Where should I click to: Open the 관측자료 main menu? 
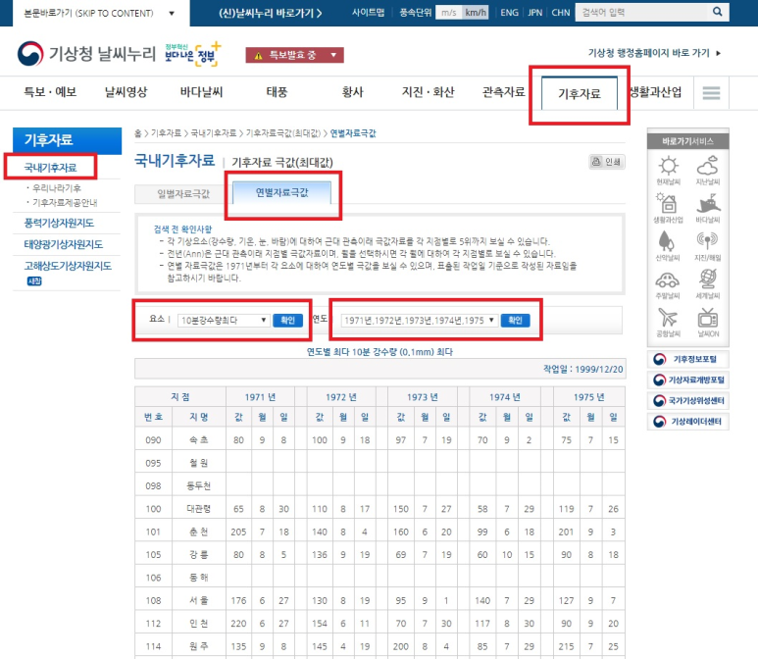coord(503,93)
